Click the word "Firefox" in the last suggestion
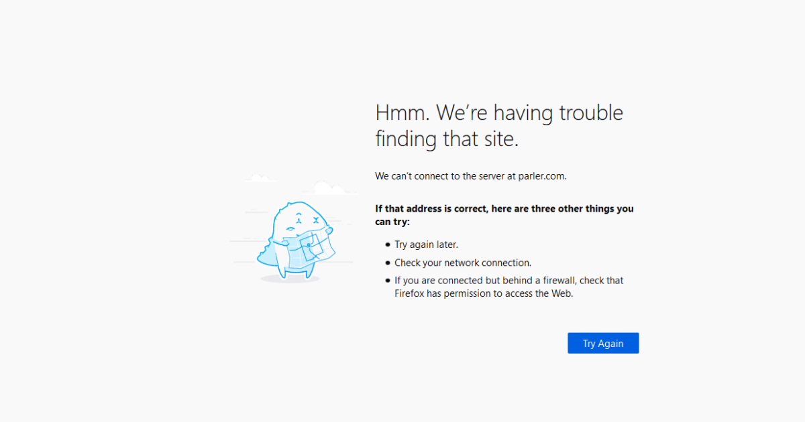 tap(411, 293)
